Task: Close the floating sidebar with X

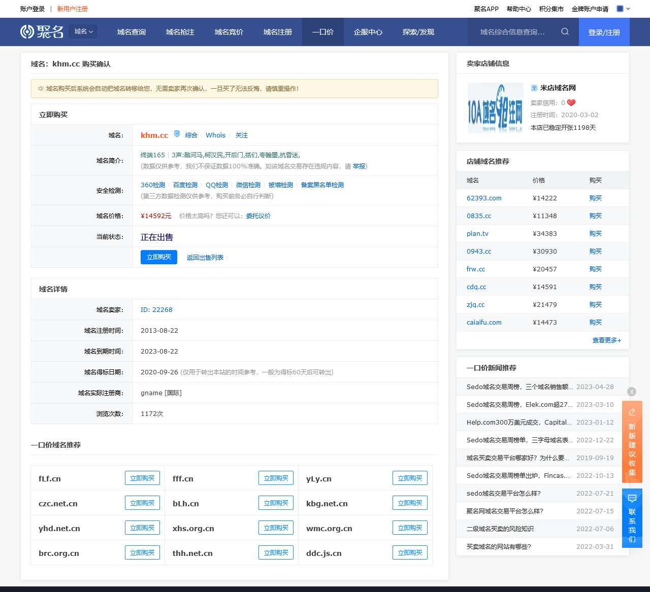Action: click(632, 392)
